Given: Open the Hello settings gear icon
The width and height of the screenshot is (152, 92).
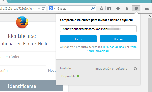Looking at the screenshot, I should pos(135,69).
